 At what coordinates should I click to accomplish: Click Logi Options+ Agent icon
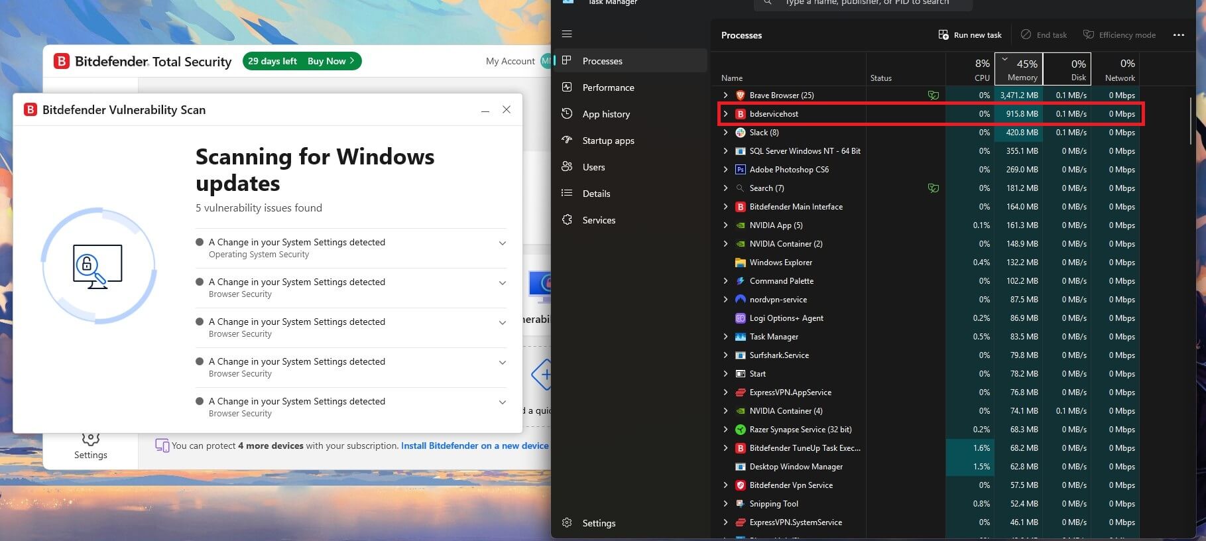741,318
